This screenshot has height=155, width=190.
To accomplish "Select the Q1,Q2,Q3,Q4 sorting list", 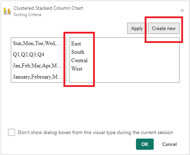I will 29,54.
